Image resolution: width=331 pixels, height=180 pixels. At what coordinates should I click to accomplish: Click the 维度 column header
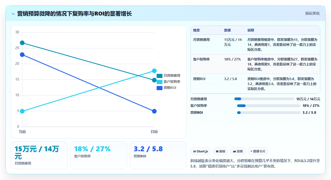(197, 30)
